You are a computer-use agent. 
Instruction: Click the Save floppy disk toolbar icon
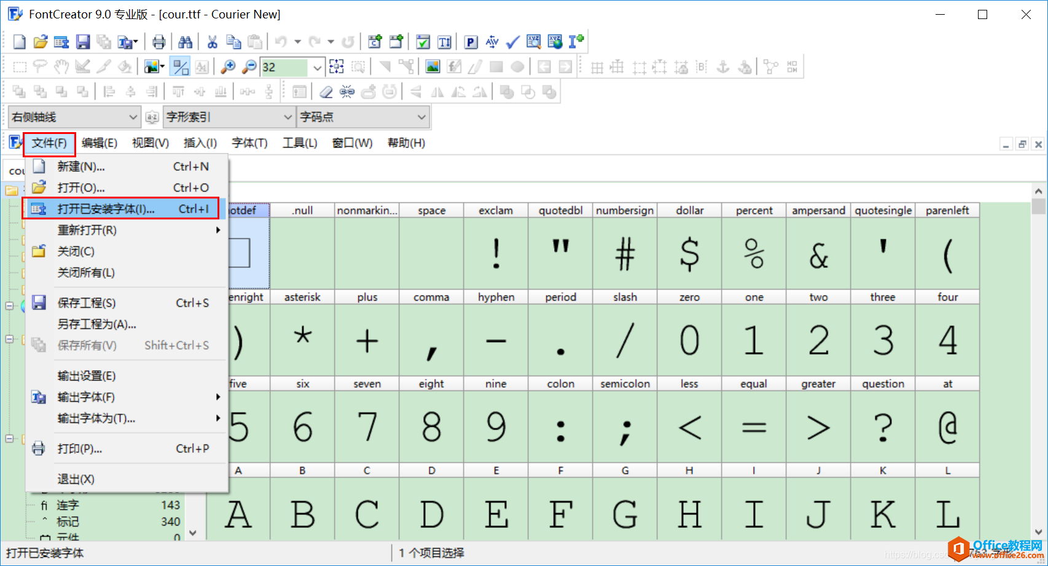pos(83,42)
